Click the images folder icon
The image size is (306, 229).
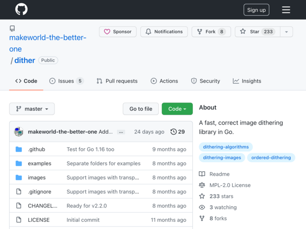pyautogui.click(x=19, y=177)
